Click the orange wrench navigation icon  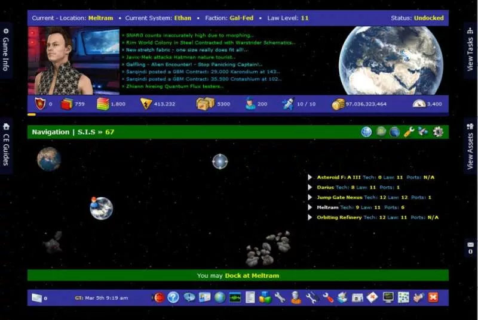[x=409, y=132]
